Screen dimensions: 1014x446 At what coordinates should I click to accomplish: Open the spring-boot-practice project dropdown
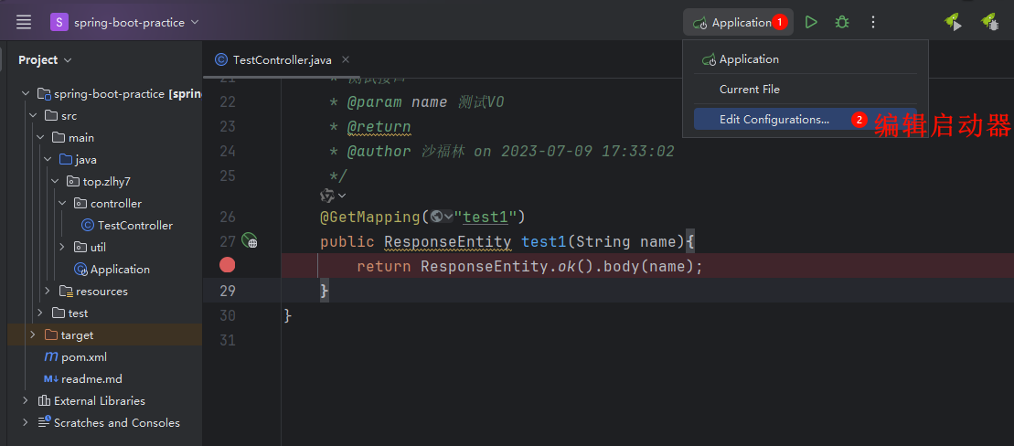[x=124, y=22]
